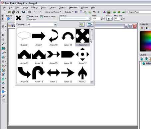Choose the Arrow 13 shape

tap(24, 56)
